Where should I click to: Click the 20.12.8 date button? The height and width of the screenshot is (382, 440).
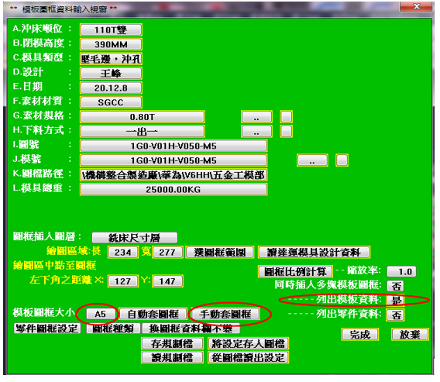[x=111, y=88]
